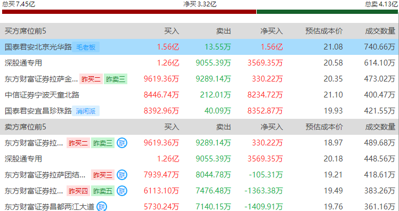Select 深股通专用 in buyer seats
The image size is (399, 211).
point(23,63)
